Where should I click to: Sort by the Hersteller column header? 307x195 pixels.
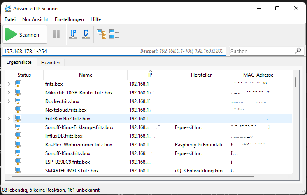[x=201, y=75]
